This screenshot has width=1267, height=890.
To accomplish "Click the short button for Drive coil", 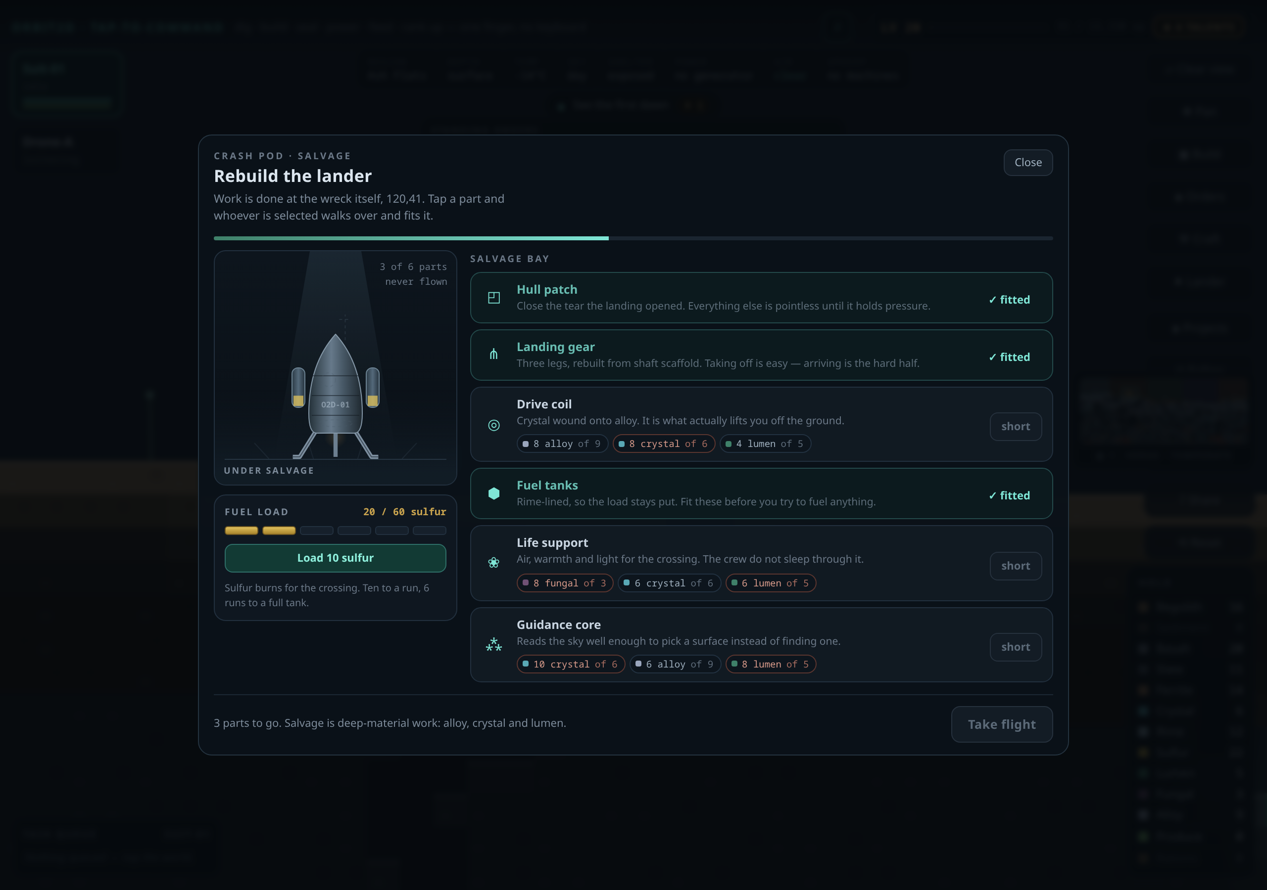I will (1016, 426).
